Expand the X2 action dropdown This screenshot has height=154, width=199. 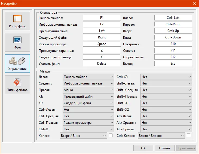[88, 103]
